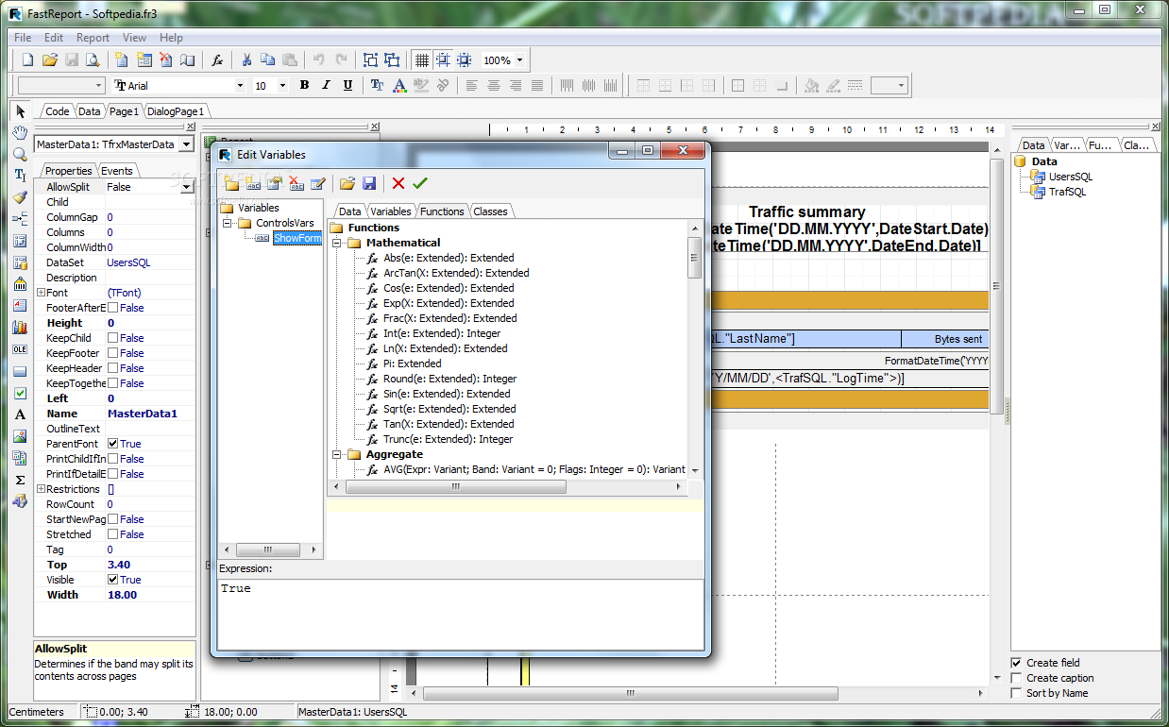Toggle the show grid toolbar button
This screenshot has height=727, width=1169.
click(421, 59)
